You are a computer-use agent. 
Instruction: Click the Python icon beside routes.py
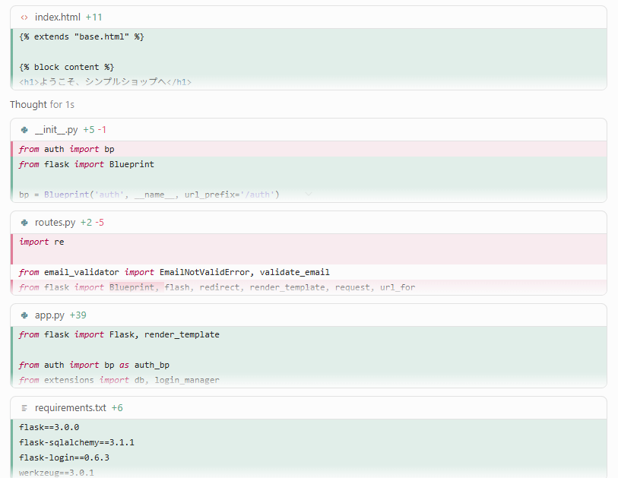coord(24,223)
